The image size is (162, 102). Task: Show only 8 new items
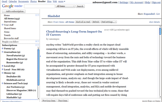point(59,22)
